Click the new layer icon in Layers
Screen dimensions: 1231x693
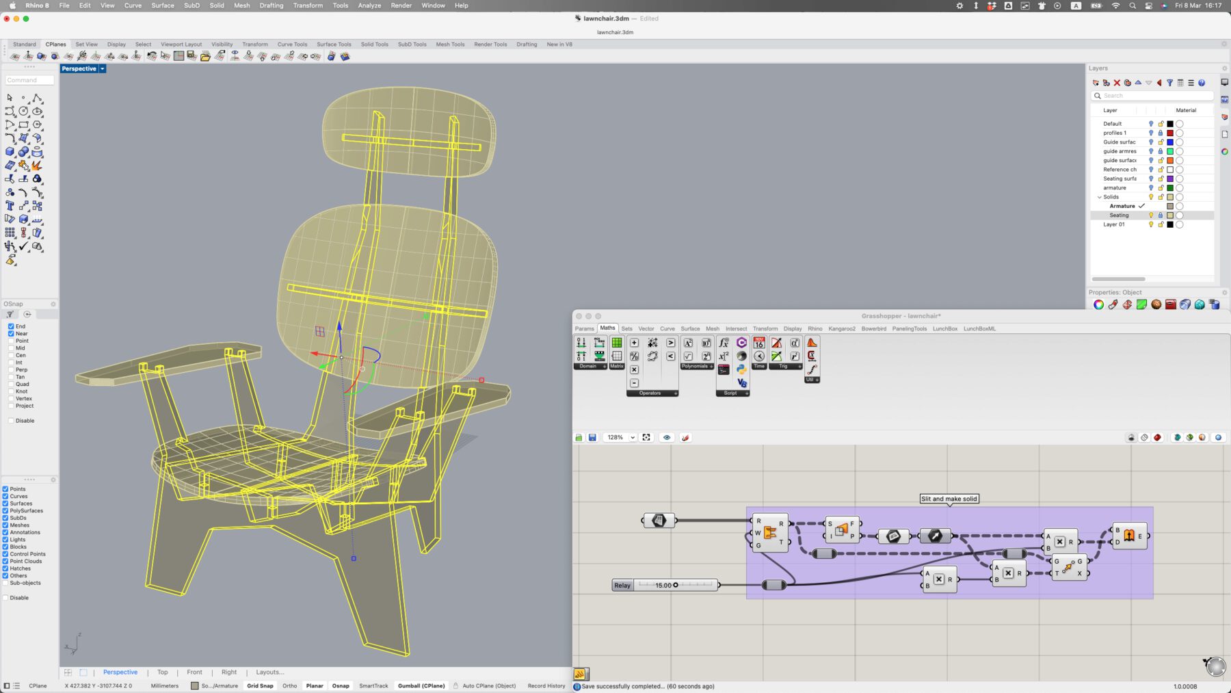tap(1096, 83)
